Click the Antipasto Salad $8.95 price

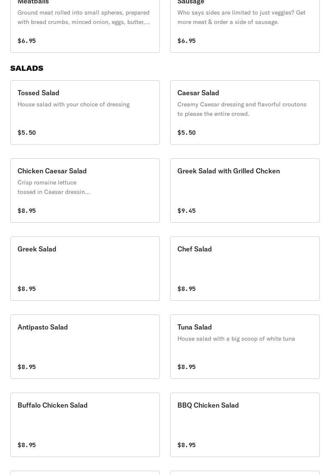click(27, 367)
